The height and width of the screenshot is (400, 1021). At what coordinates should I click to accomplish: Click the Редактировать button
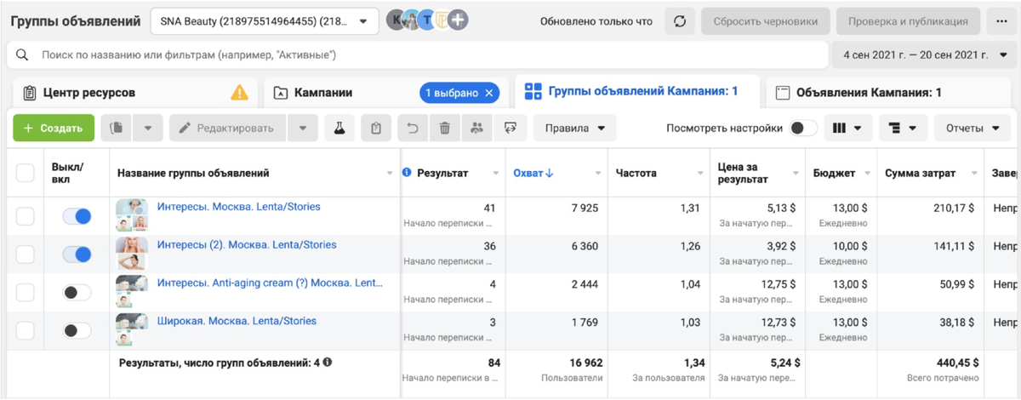pyautogui.click(x=227, y=129)
